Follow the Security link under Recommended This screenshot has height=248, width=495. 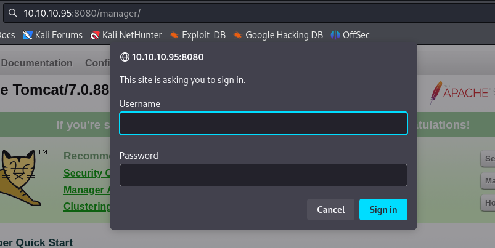[86, 173]
